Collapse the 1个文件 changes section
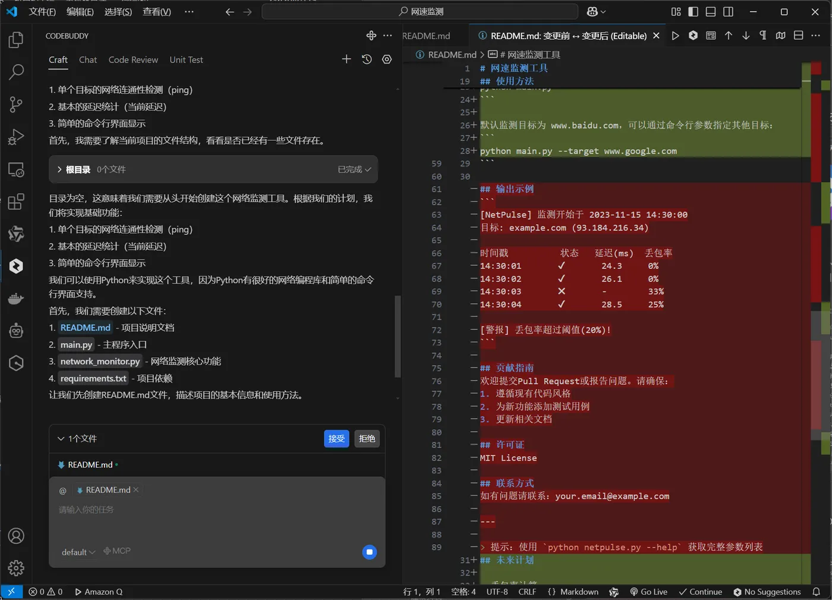The width and height of the screenshot is (832, 600). 61,438
